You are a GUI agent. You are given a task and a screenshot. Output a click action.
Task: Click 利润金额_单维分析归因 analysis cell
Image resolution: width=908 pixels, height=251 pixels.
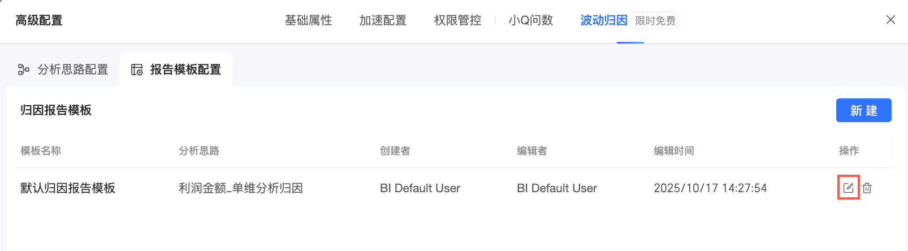point(241,188)
